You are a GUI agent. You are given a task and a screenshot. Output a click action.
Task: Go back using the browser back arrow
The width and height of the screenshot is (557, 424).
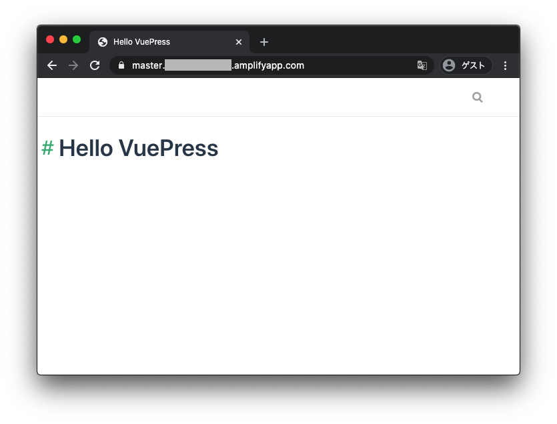[52, 65]
